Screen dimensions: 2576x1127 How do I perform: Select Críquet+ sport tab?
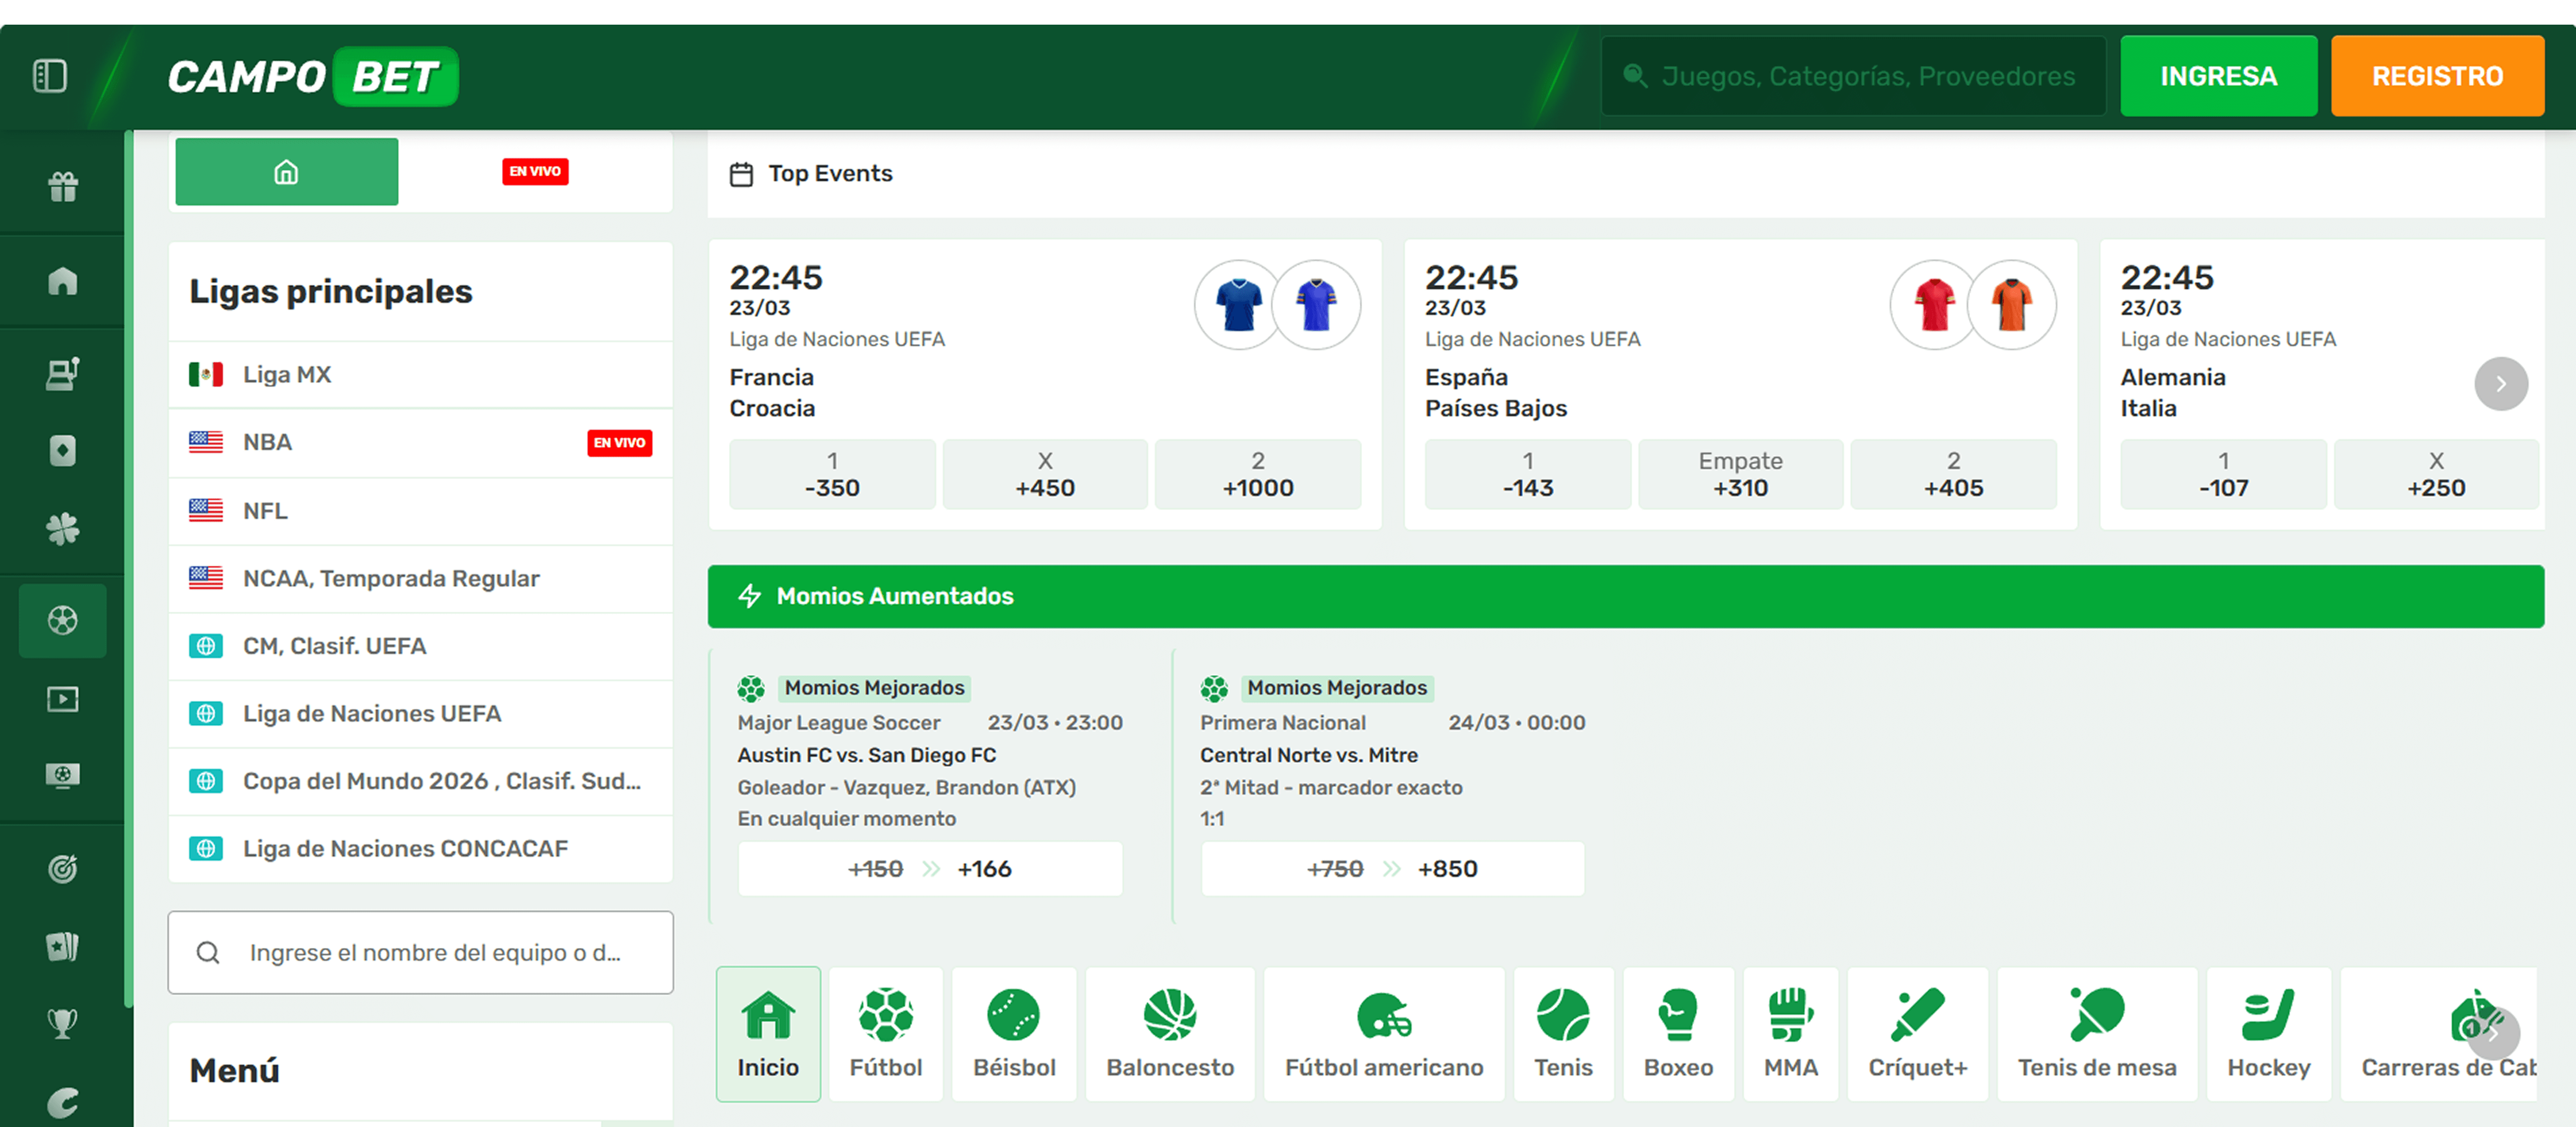pos(1917,1034)
